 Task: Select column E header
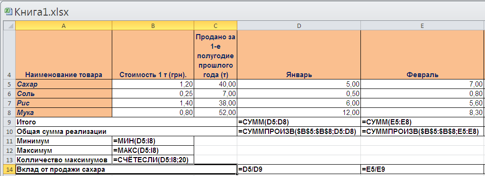(422, 26)
